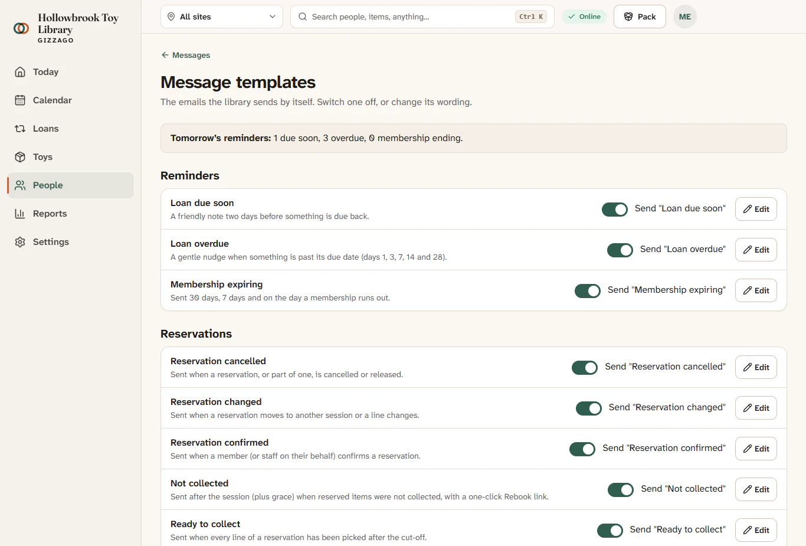
Task: Edit the Ready to collect template
Action: pos(756,530)
